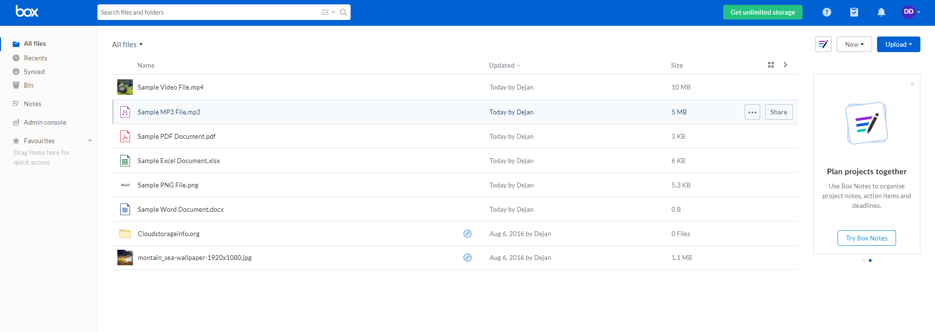Collapse the Favourites section arrow

pyautogui.click(x=90, y=141)
